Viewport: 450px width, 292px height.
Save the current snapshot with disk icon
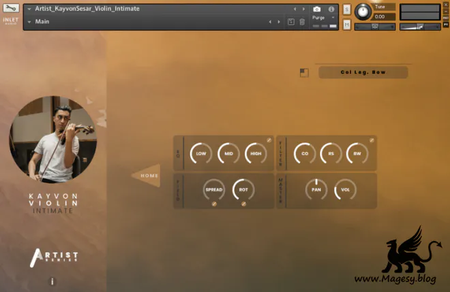coord(290,22)
